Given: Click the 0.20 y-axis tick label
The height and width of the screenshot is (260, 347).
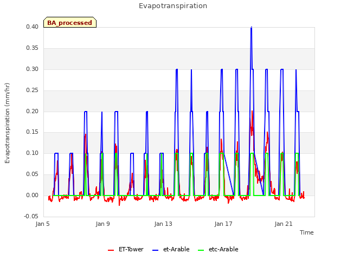Looking at the screenshot, I should (x=33, y=111).
